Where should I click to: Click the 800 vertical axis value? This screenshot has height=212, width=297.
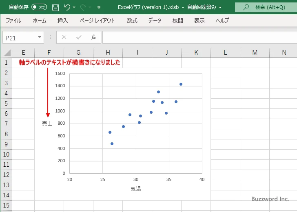61,123
